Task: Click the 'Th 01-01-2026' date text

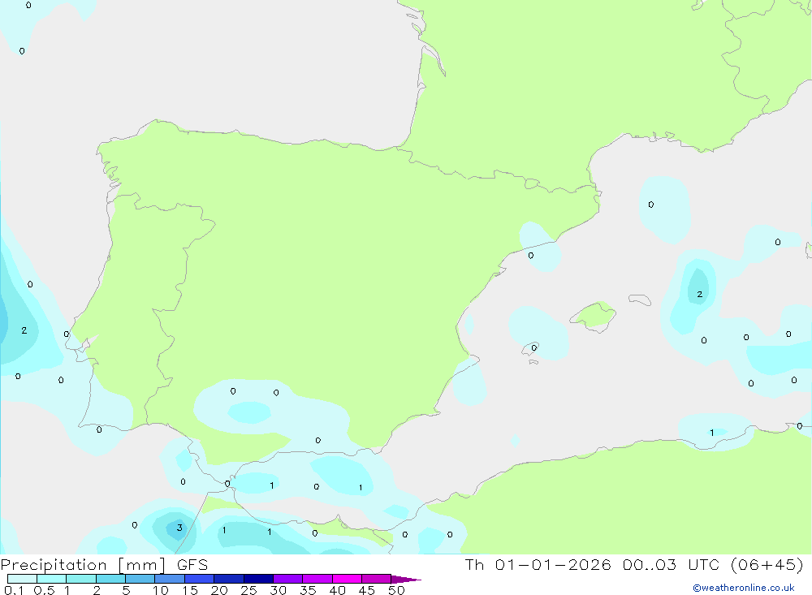Action: pos(538,565)
